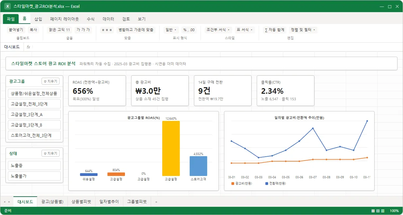Click ∑ 자동 합계 AutoSum button
This screenshot has width=403, height=215.
(x=274, y=30)
